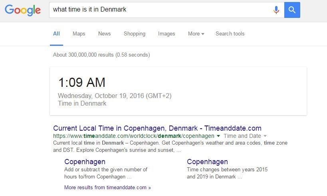Expand green arrow next to timeanddate URL

click(x=218, y=136)
